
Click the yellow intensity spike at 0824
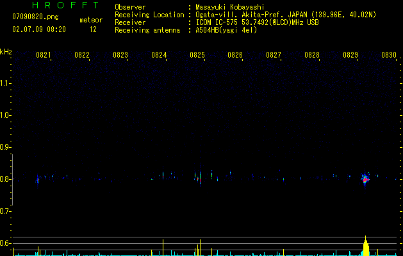coord(163,248)
